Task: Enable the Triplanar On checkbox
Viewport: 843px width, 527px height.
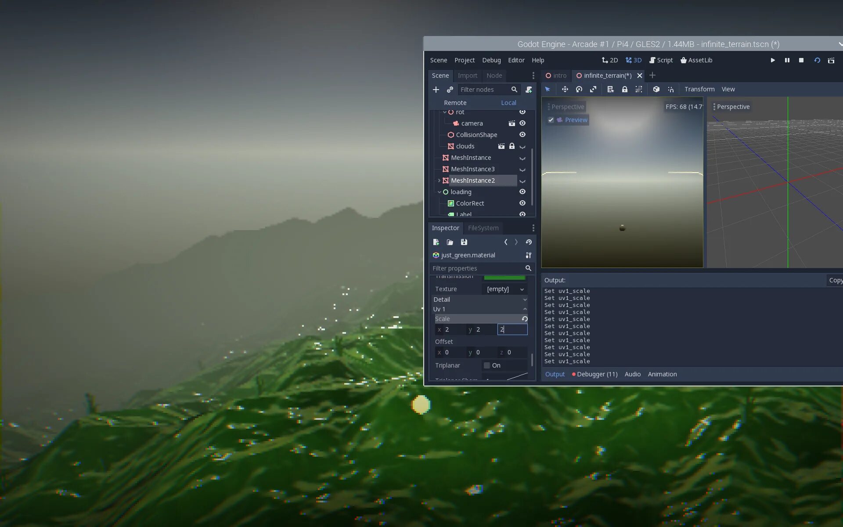Action: (x=487, y=365)
